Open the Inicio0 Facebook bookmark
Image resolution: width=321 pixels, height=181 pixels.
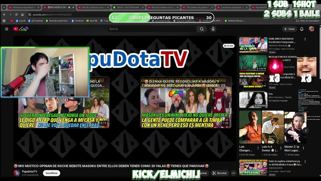[x=21, y=21]
